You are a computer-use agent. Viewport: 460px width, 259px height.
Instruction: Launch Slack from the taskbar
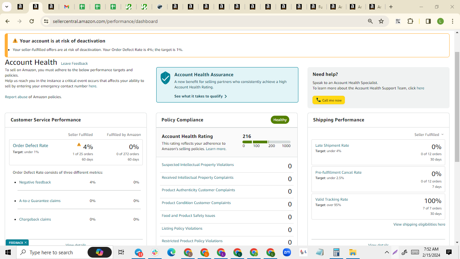click(x=155, y=252)
